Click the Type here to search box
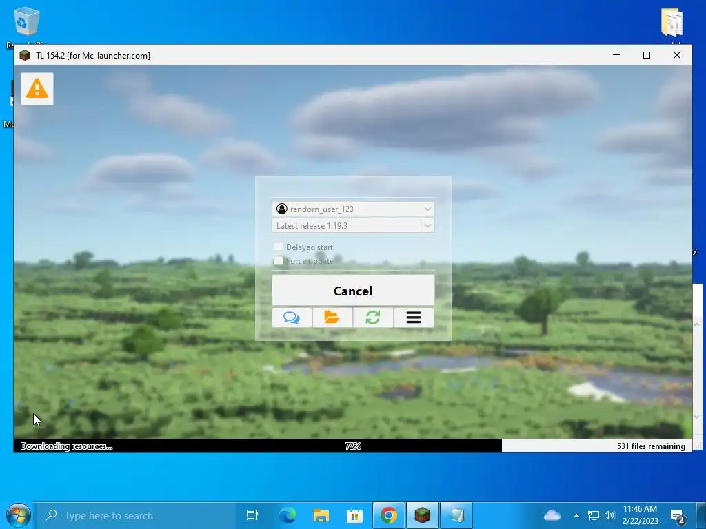This screenshot has width=706, height=529. (135, 515)
